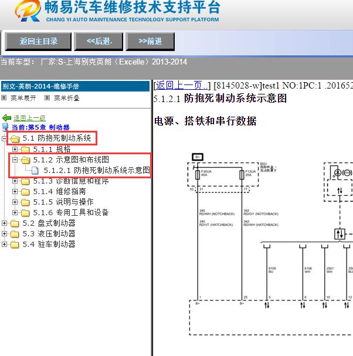This screenshot has width=353, height=356.
Task: Open 5.1.2.1 防抱死制动系统示意图 document
Action: click(97, 170)
